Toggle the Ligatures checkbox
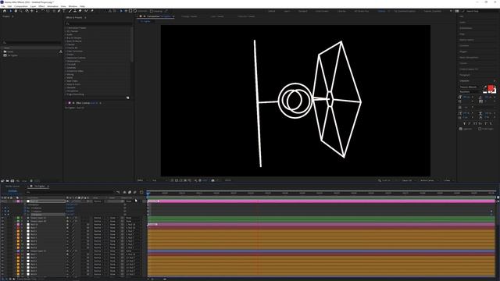 461,129
